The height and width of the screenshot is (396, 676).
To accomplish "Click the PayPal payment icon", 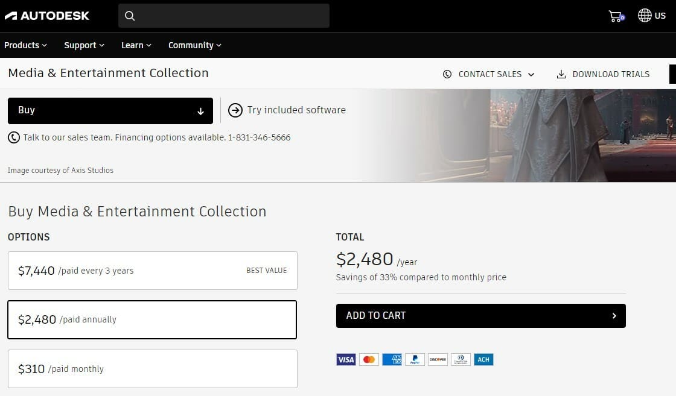I will pyautogui.click(x=415, y=359).
